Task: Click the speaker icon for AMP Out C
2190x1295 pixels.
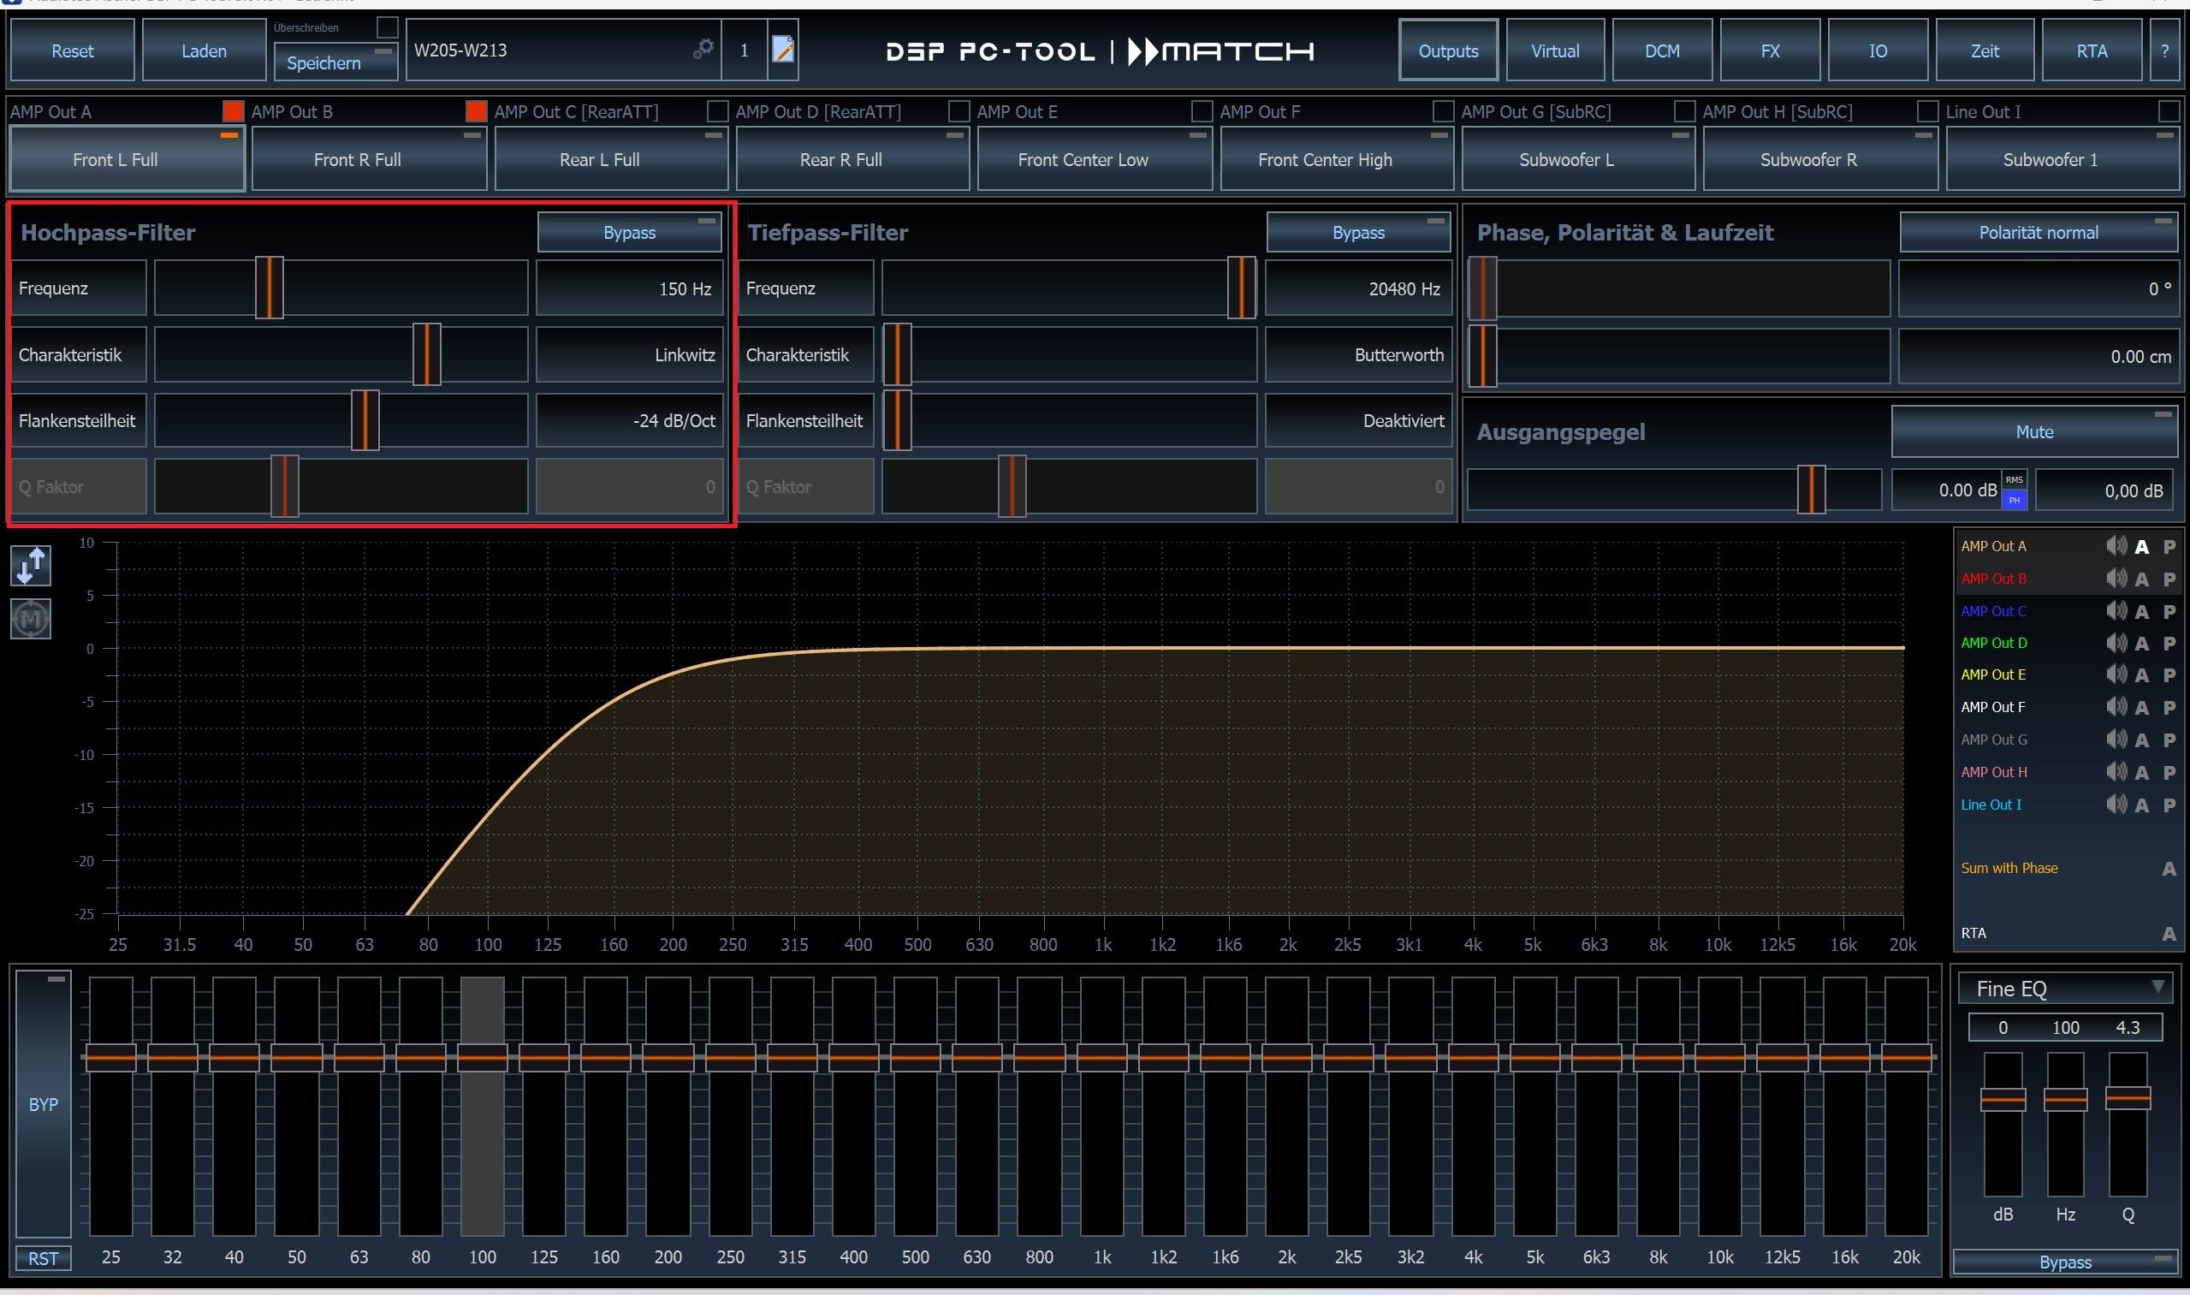Action: pyautogui.click(x=2116, y=611)
